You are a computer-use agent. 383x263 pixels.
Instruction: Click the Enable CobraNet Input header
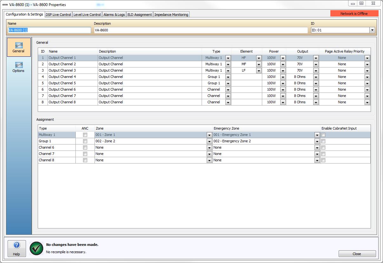(345, 128)
